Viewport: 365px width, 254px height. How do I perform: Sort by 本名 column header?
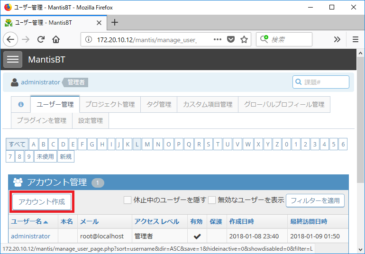tap(66, 221)
